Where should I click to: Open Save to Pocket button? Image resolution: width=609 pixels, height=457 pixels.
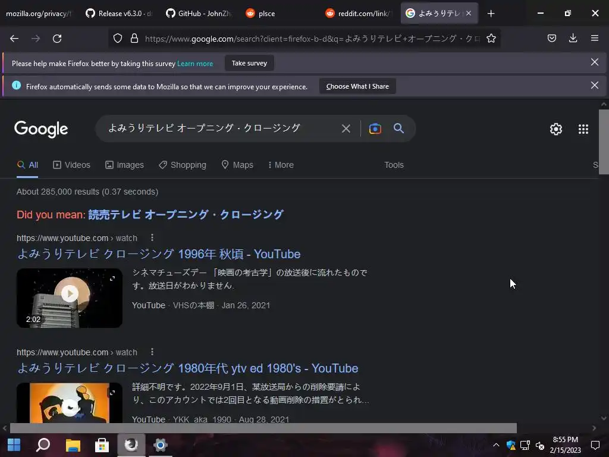pyautogui.click(x=551, y=38)
